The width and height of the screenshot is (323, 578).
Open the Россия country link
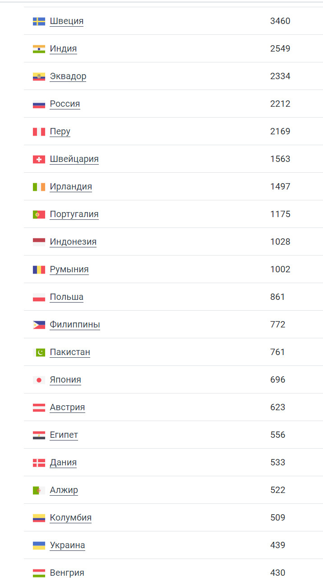click(x=65, y=104)
